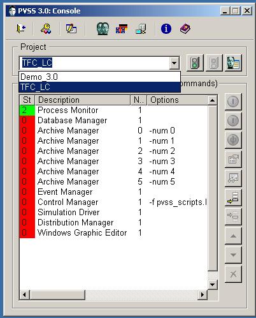Open the Project combo box arrow
256x318 pixels.
[174, 63]
